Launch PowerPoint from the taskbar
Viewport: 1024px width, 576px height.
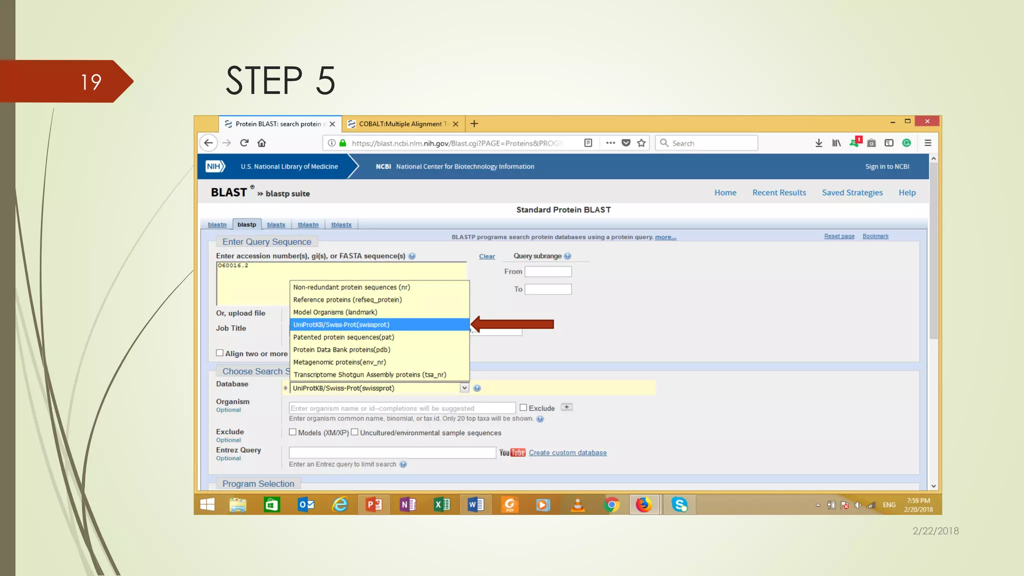[x=374, y=504]
